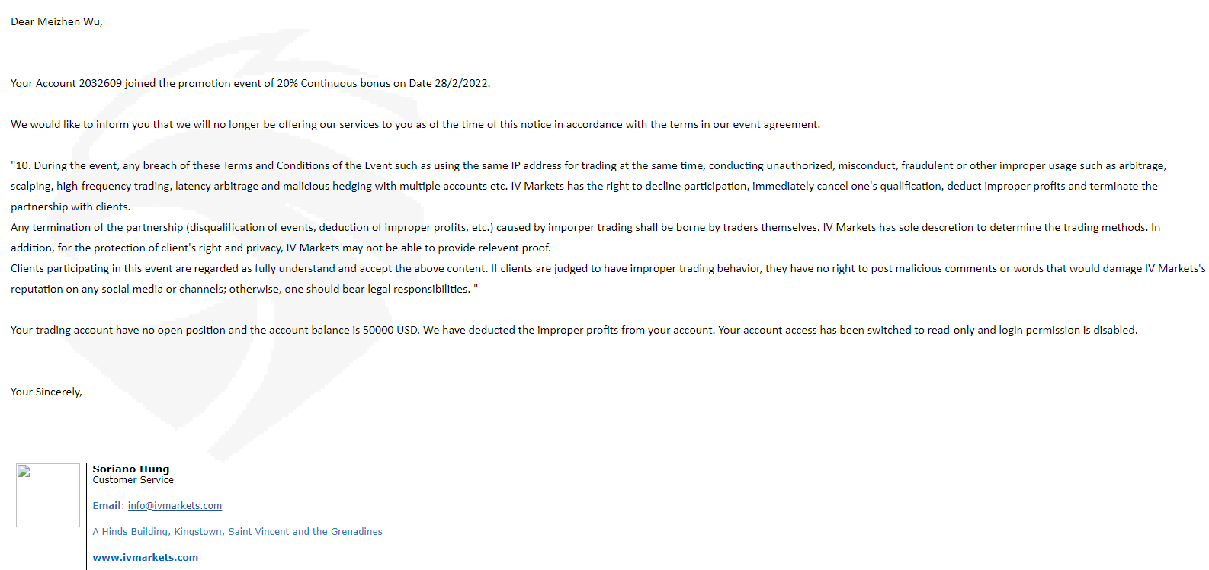The width and height of the screenshot is (1209, 570).
Task: Click the sentence We would like to inform you
Action: [415, 125]
